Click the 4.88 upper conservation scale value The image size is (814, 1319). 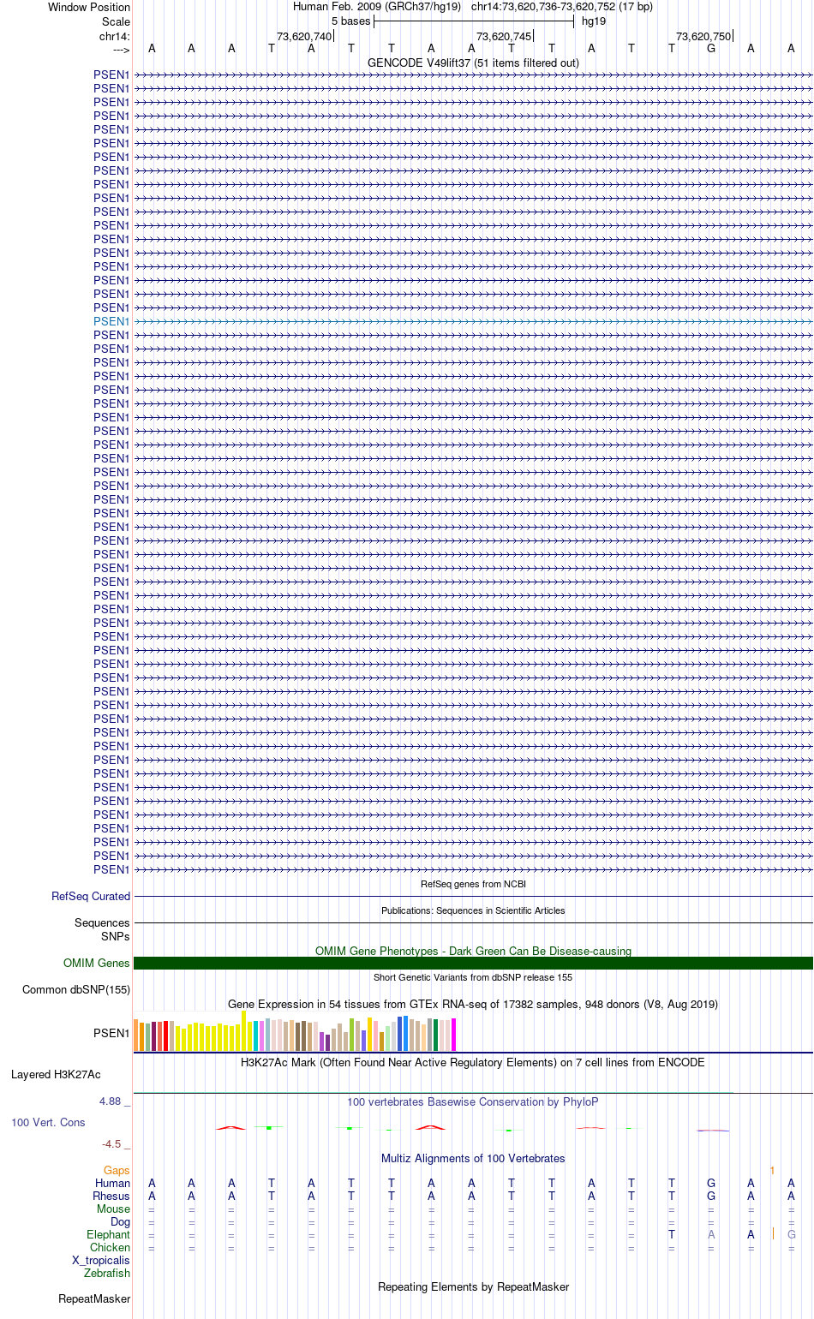click(x=111, y=1101)
